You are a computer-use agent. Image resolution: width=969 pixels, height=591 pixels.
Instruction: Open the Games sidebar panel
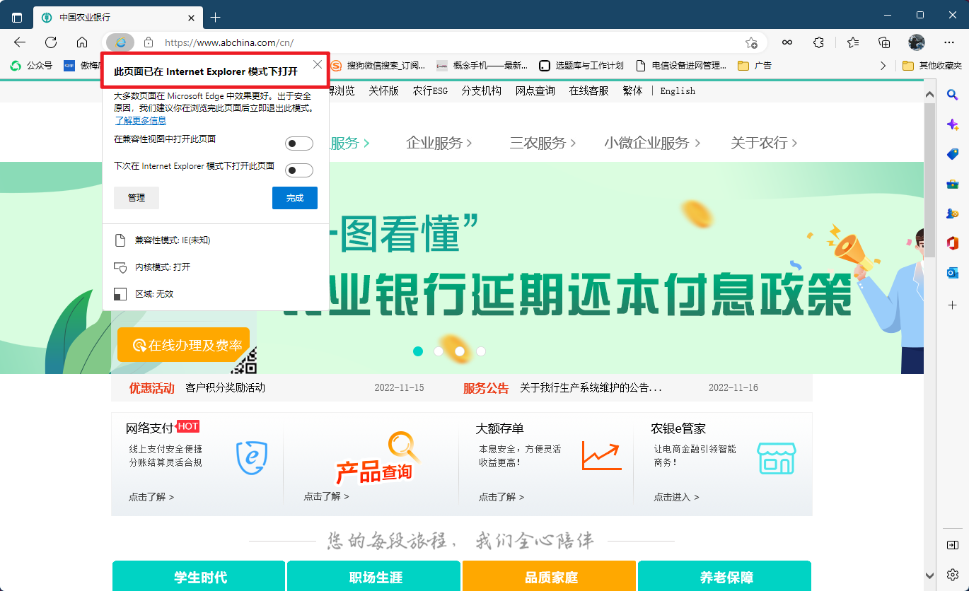952,213
